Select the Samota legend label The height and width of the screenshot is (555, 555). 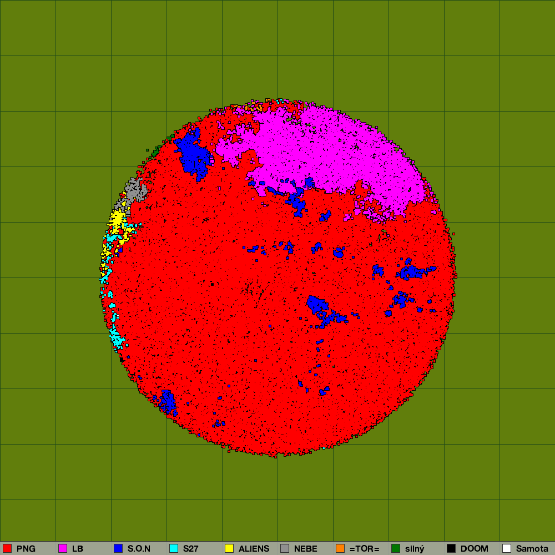click(x=532, y=549)
